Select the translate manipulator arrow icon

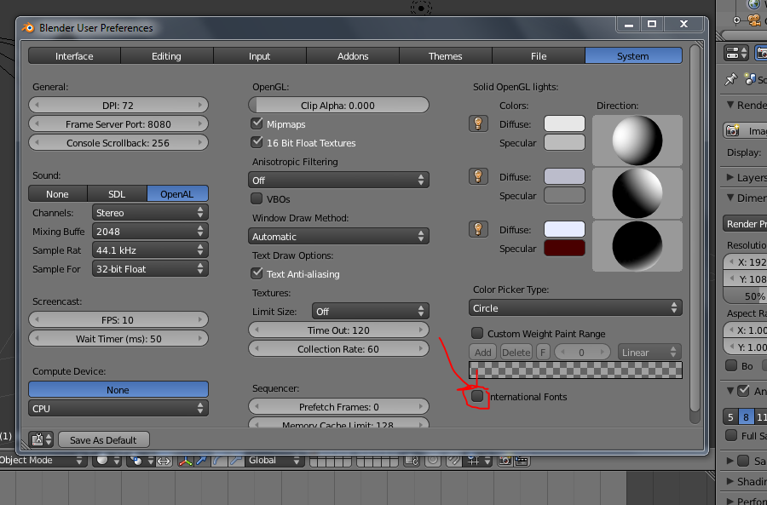[x=201, y=461]
